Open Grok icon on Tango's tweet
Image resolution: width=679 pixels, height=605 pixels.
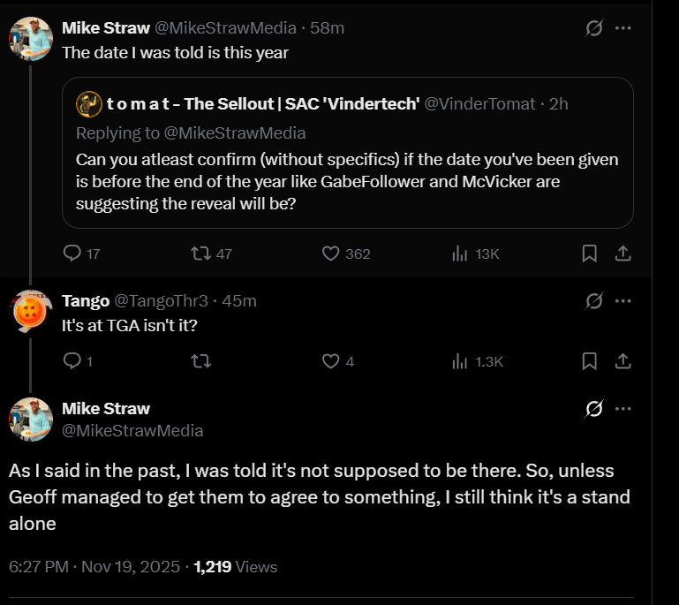(x=594, y=301)
